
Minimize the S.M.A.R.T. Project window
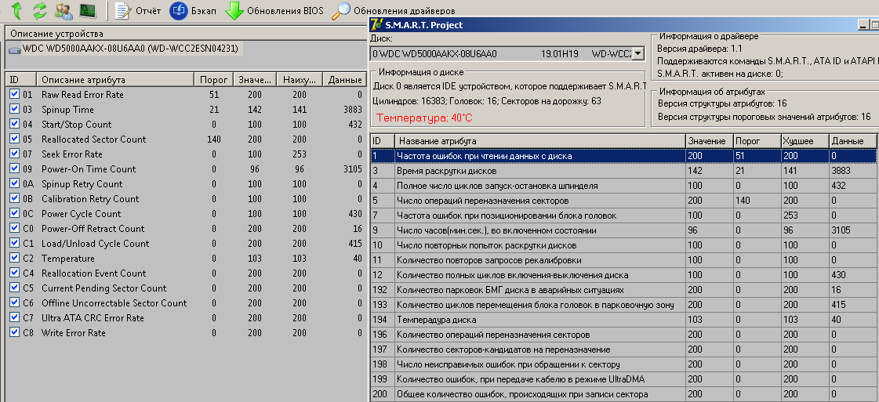pos(863,25)
